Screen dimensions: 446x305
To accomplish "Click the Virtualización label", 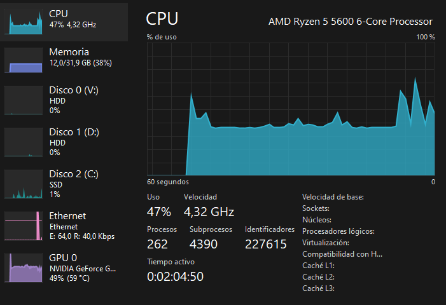I will point(326,243).
